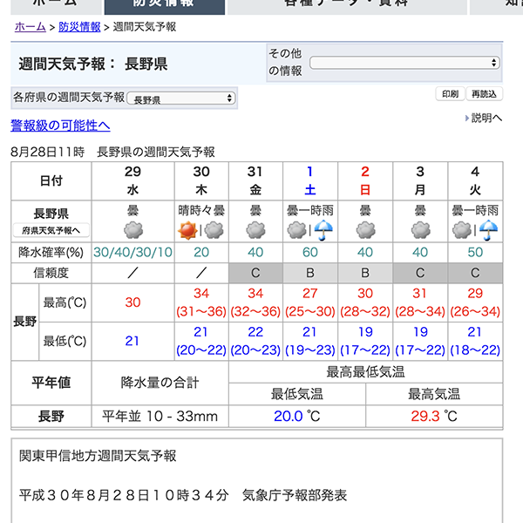Click high temperature 34 (31~36)
523x523 pixels.
tap(201, 302)
